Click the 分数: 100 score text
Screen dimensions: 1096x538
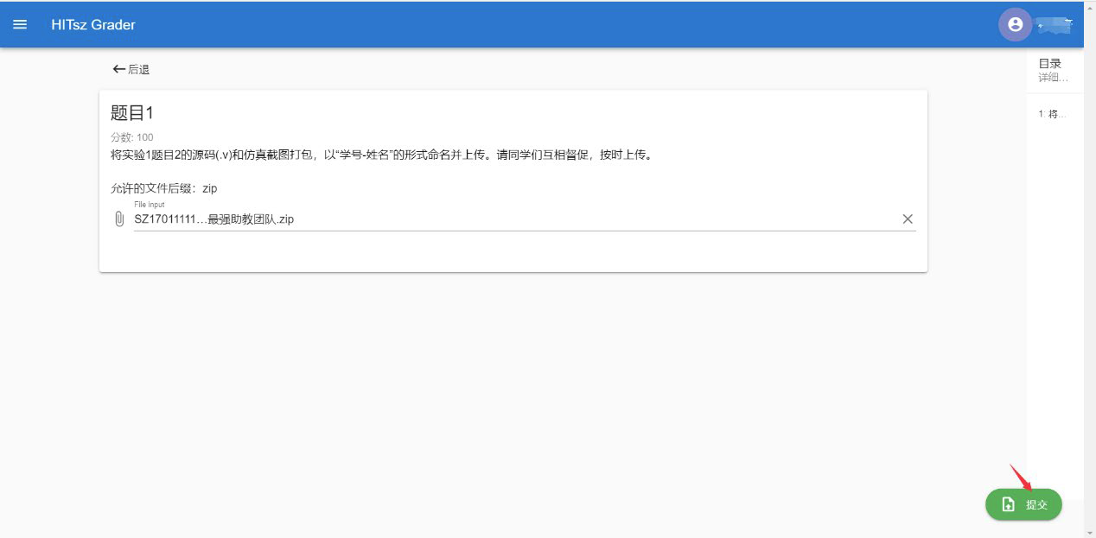tap(132, 137)
